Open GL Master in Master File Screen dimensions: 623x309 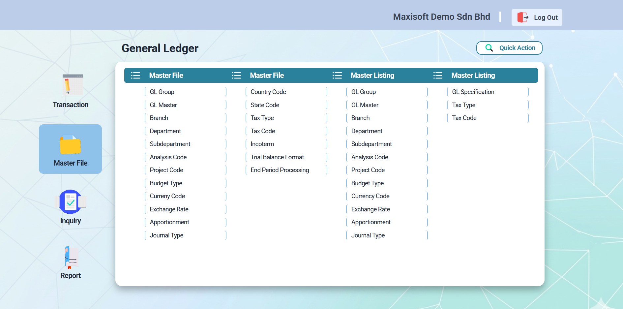186,105
